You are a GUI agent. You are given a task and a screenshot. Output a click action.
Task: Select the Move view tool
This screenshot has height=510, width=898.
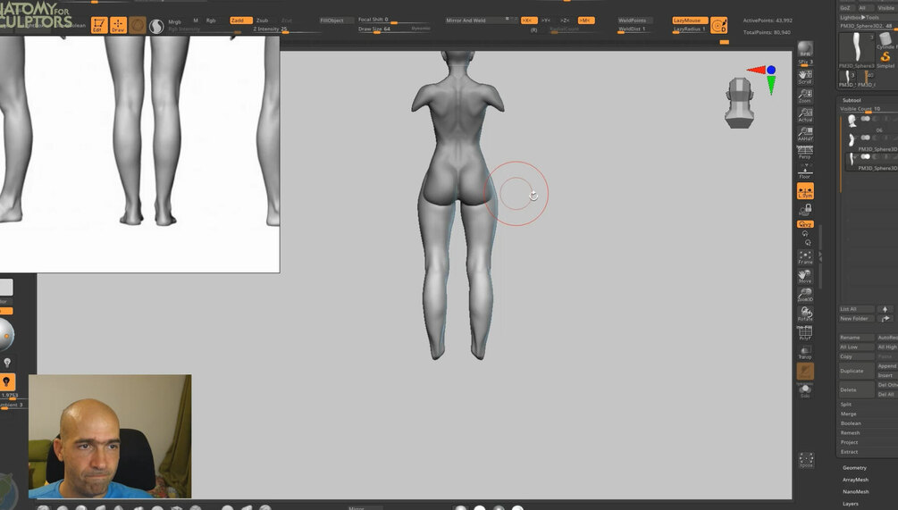click(x=805, y=276)
